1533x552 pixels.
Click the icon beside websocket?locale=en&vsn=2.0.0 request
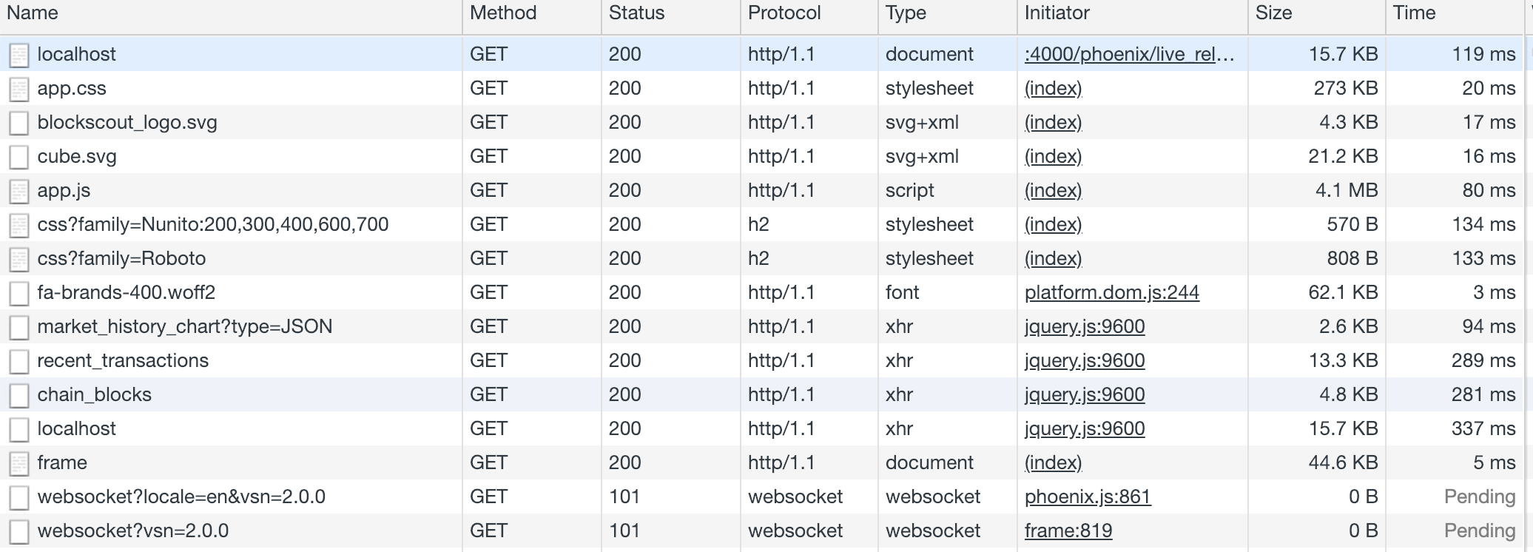(x=20, y=496)
